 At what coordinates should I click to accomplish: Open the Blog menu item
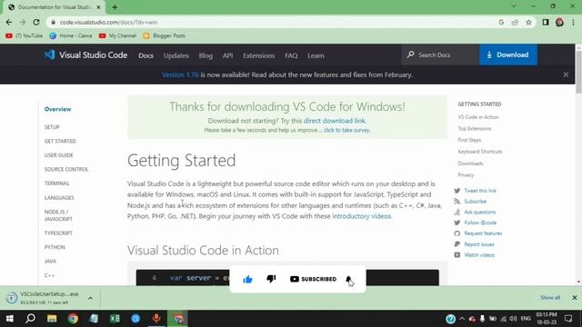click(x=206, y=55)
